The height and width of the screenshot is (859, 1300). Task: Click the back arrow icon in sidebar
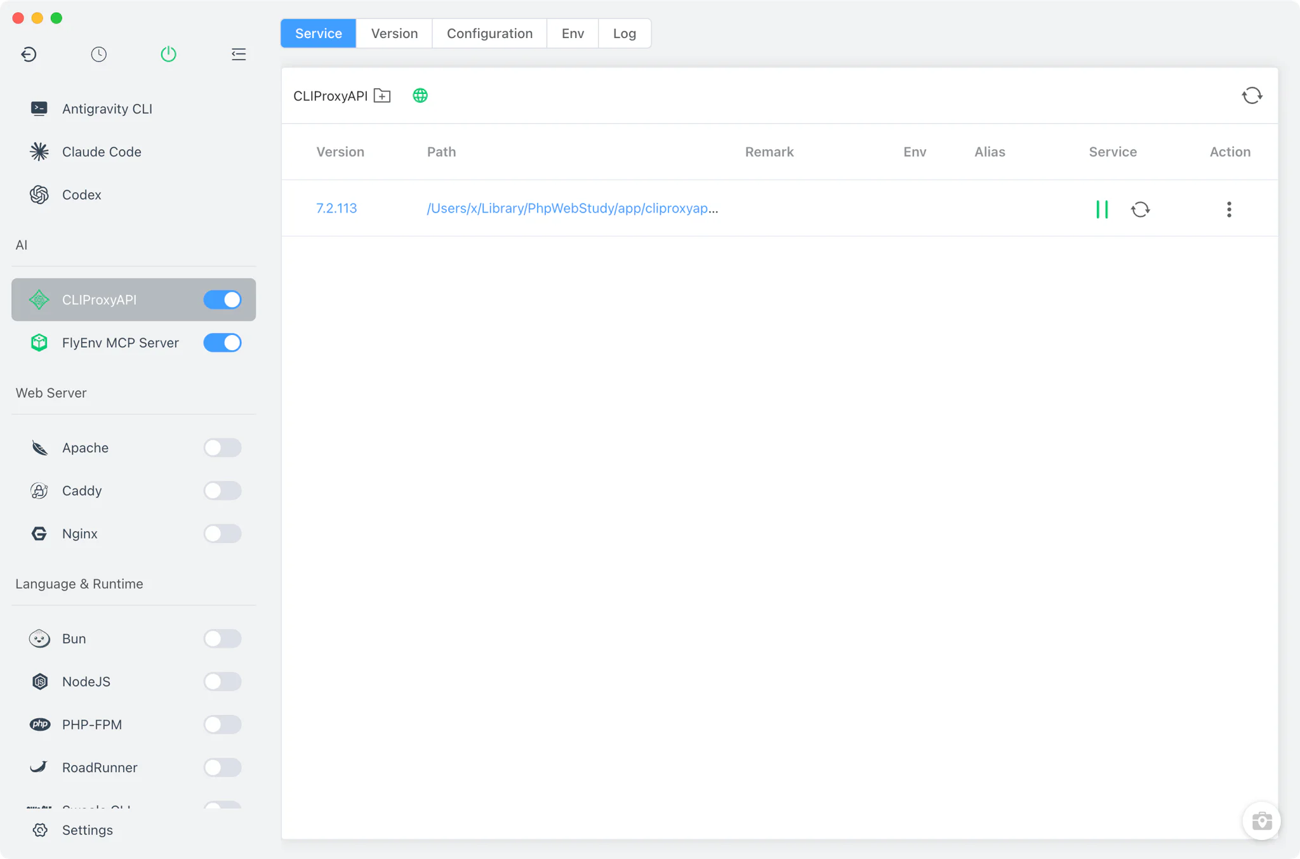click(x=29, y=55)
